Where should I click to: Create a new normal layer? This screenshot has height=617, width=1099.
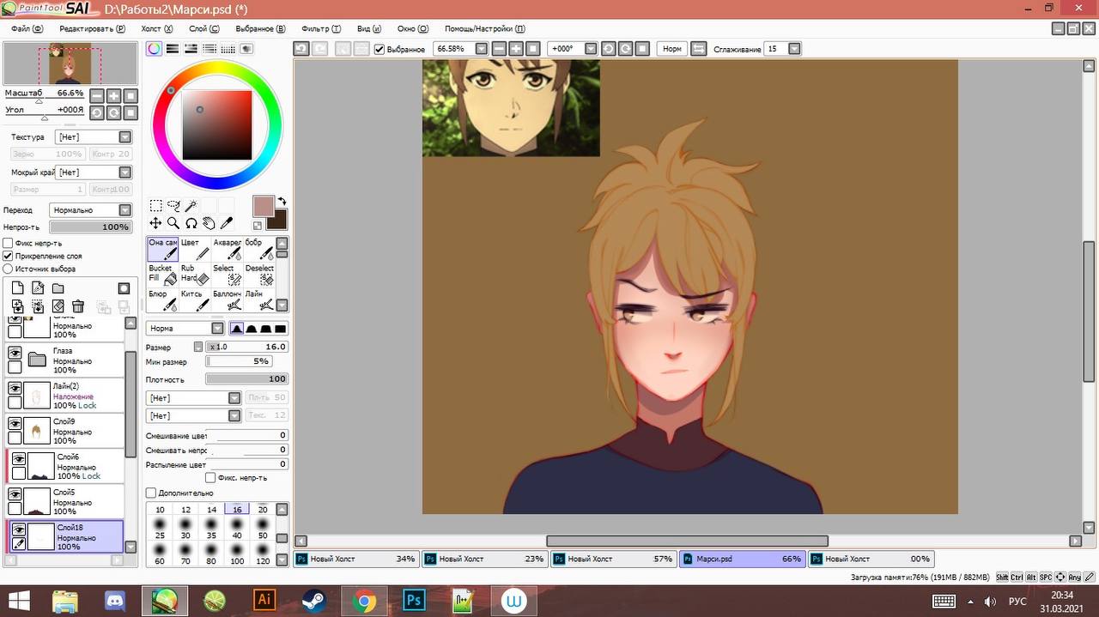point(17,288)
